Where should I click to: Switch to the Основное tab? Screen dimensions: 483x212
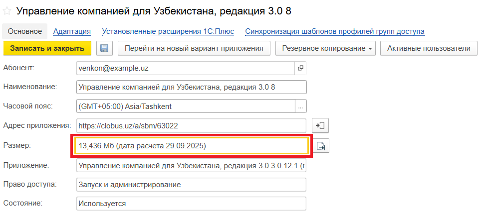coord(25,31)
